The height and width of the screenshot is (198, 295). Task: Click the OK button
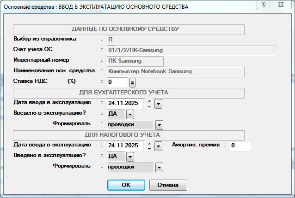pyautogui.click(x=126, y=185)
